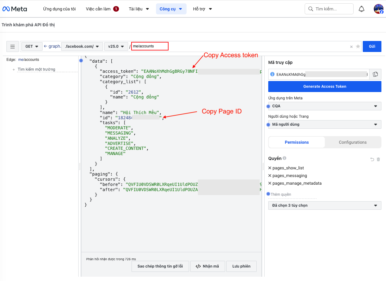Expand the v25.0 version dropdown
This screenshot has height=281, width=386.
[116, 46]
